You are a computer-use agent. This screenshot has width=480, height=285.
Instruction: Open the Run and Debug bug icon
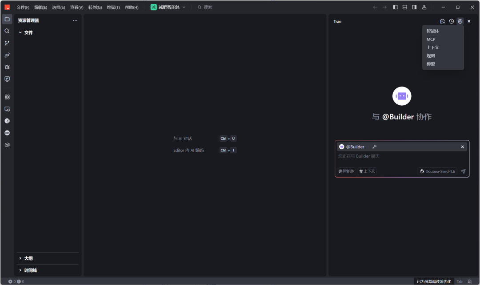point(7,67)
